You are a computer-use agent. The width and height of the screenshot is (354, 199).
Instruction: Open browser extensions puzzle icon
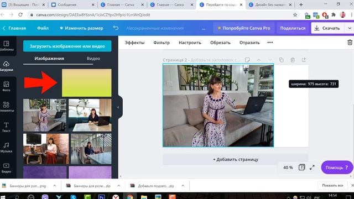(334, 15)
